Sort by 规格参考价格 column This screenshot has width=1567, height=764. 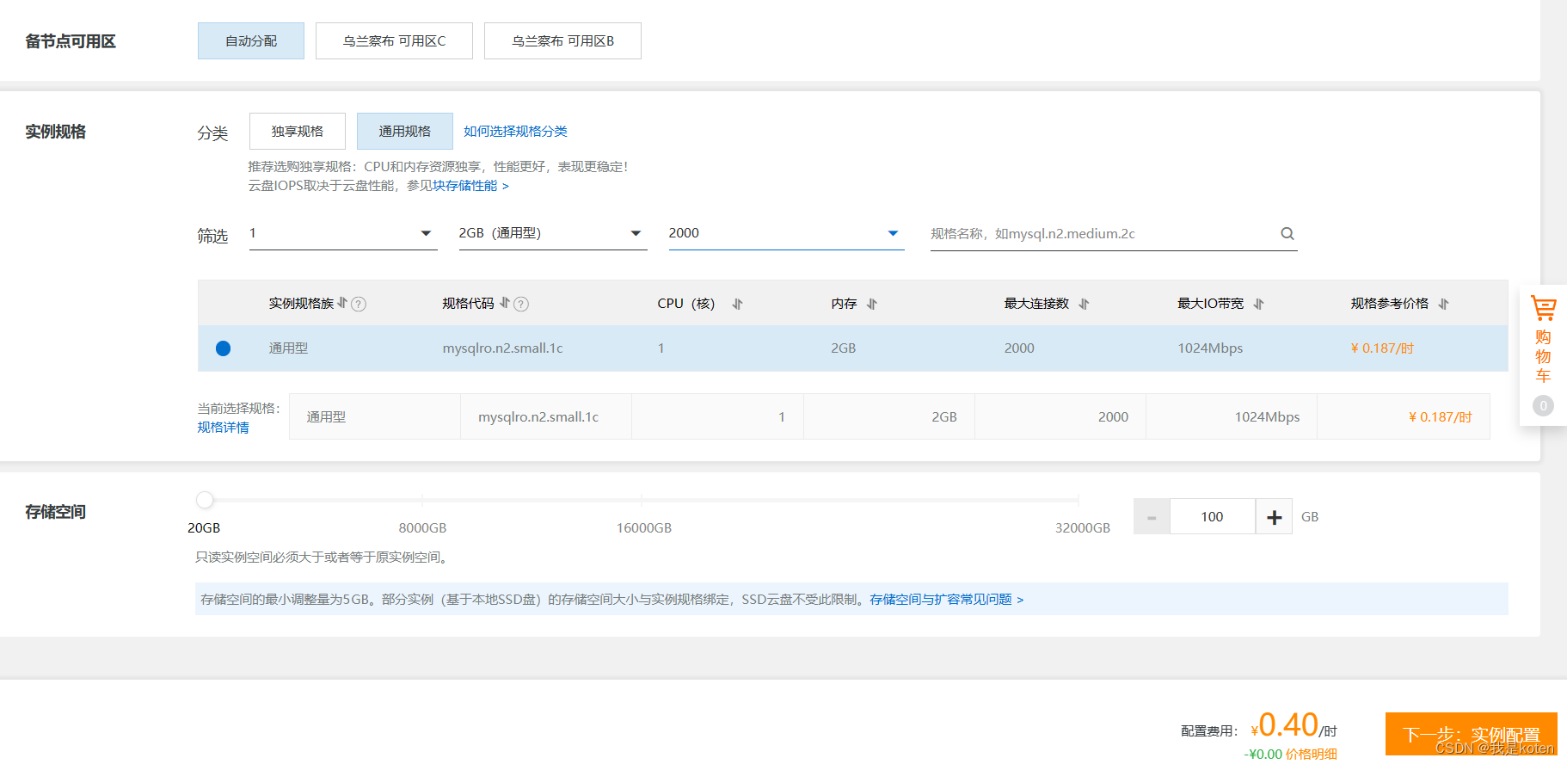coord(1443,304)
